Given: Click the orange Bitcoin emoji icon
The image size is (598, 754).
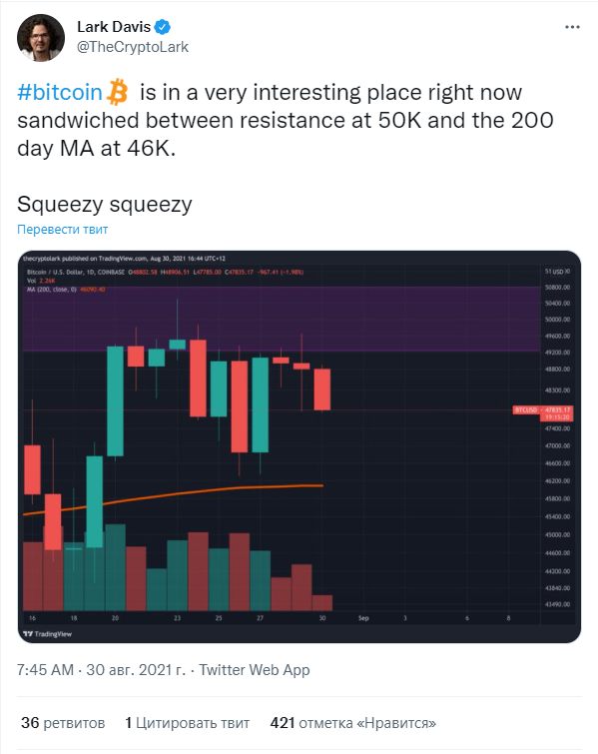Looking at the screenshot, I should pyautogui.click(x=117, y=92).
